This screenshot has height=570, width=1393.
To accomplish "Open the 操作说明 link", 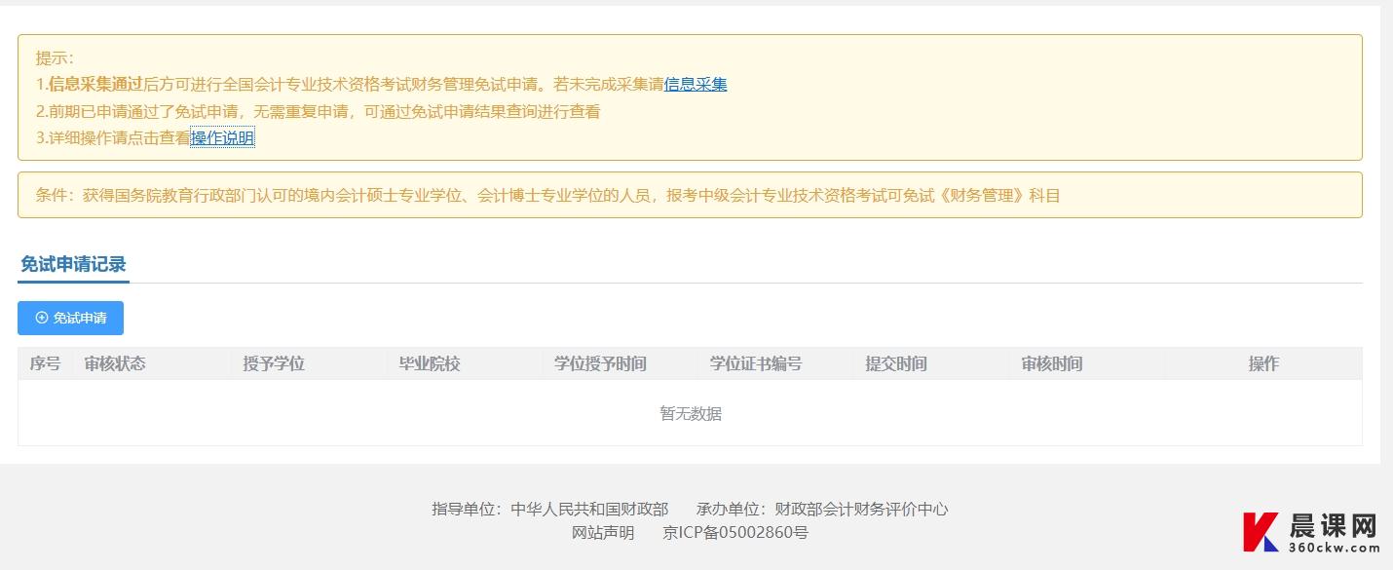I will point(222,138).
